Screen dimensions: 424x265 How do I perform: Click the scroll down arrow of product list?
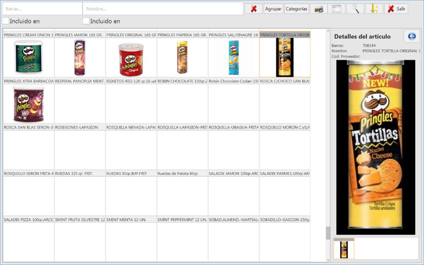[328, 259]
